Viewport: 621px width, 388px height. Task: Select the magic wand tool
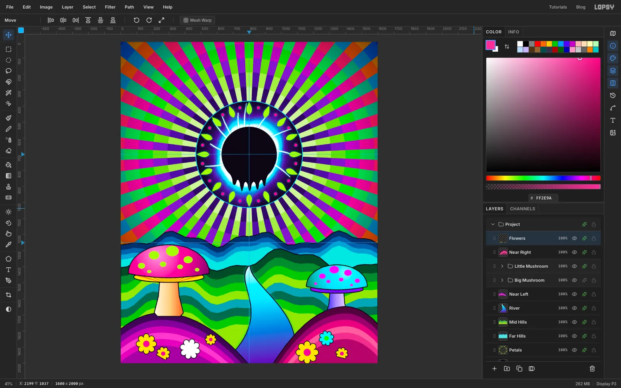(x=9, y=93)
